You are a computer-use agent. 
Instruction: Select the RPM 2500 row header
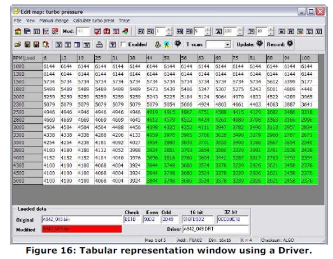click(26, 112)
